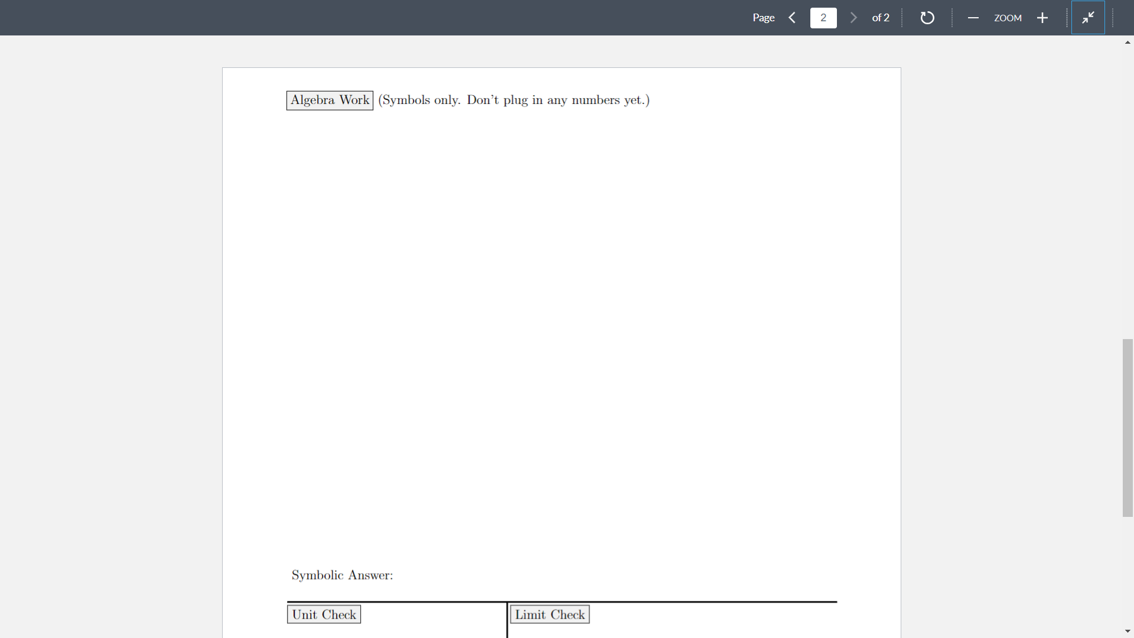Go to the previous page arrow

[x=792, y=18]
